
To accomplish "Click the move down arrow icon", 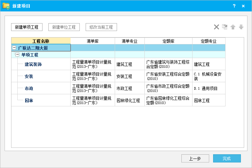I will point(241,27).
